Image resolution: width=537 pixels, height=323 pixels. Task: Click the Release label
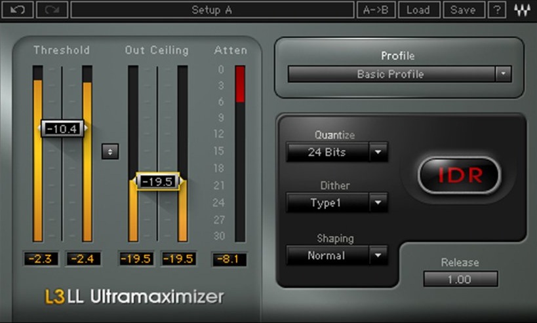[460, 263]
